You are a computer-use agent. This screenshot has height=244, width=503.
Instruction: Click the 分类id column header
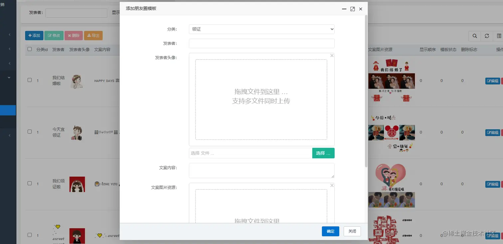tap(42, 49)
